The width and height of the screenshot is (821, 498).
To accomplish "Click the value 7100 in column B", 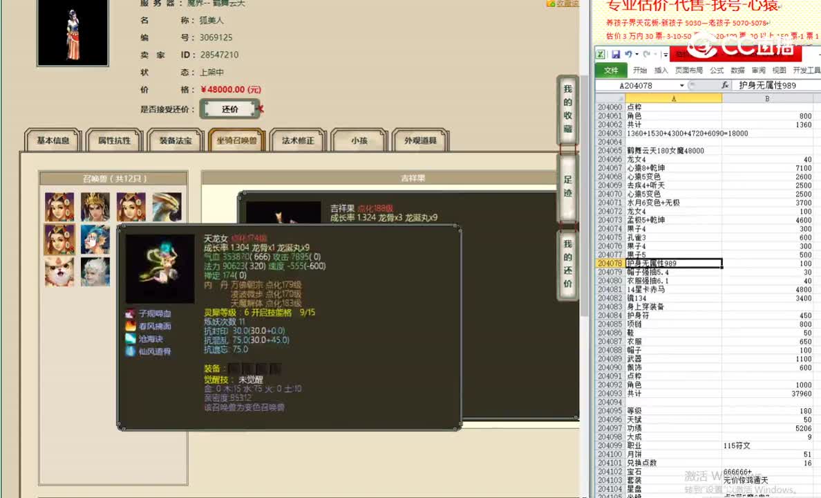I will (x=768, y=168).
